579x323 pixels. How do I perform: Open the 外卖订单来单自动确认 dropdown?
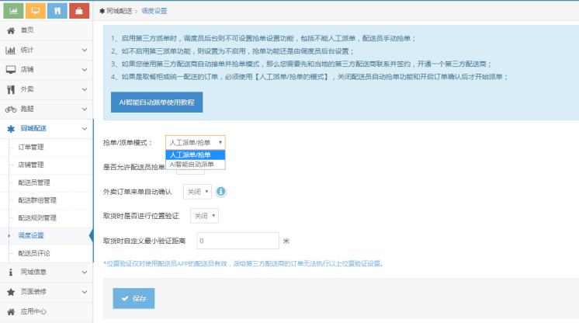197,191
